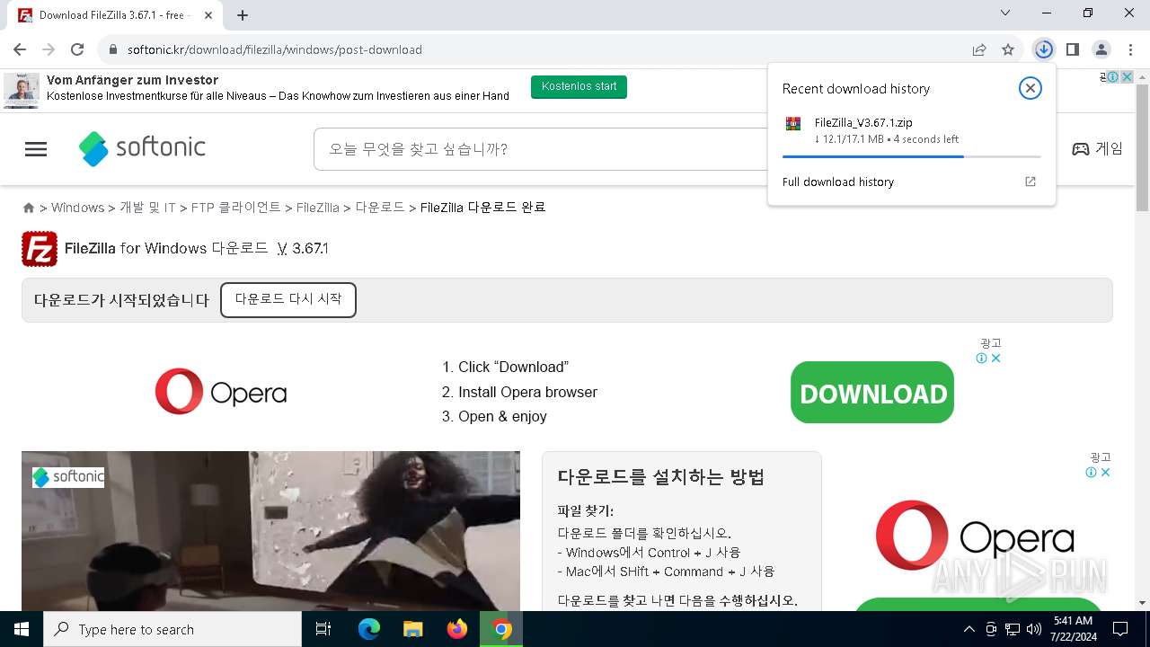Open the Windows Start button
Image resolution: width=1150 pixels, height=647 pixels.
click(x=22, y=629)
